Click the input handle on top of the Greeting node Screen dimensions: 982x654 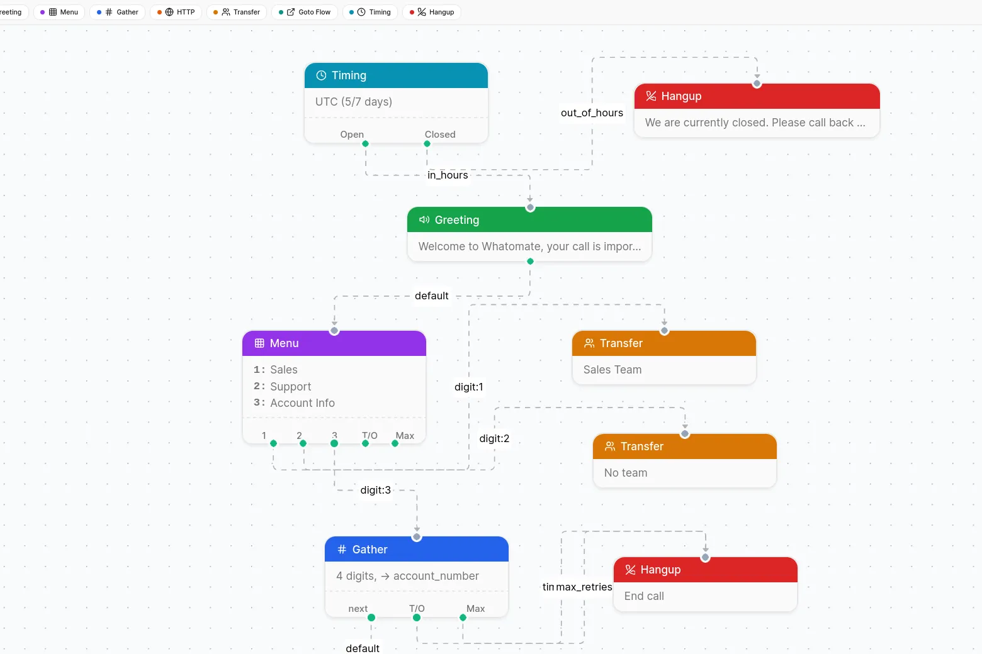pyautogui.click(x=530, y=208)
